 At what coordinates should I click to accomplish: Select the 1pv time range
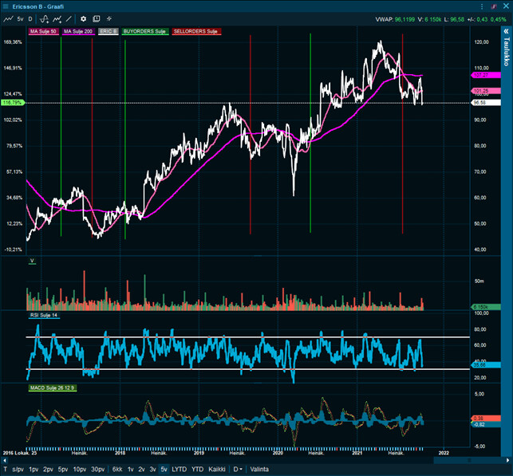pos(34,470)
